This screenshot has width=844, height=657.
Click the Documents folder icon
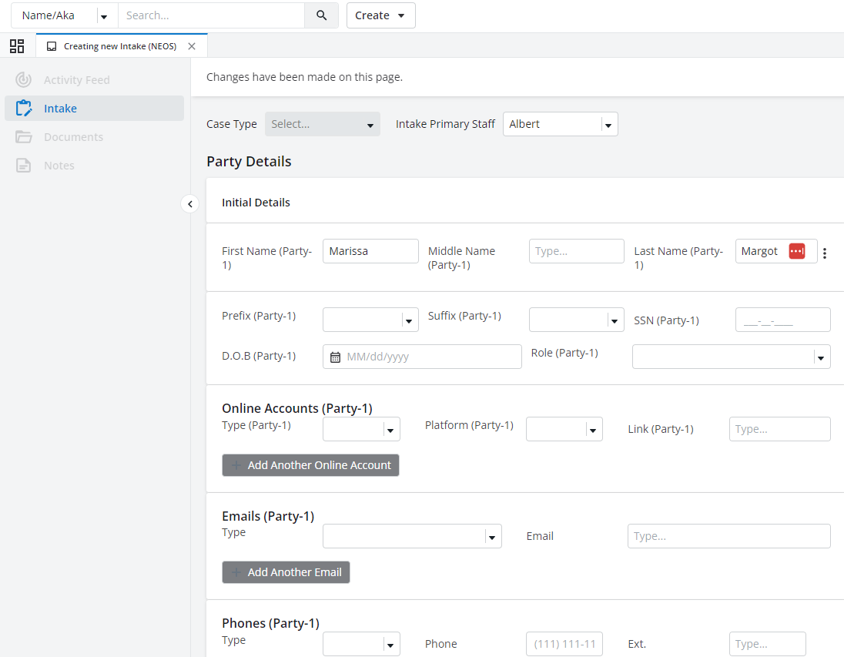coord(24,137)
